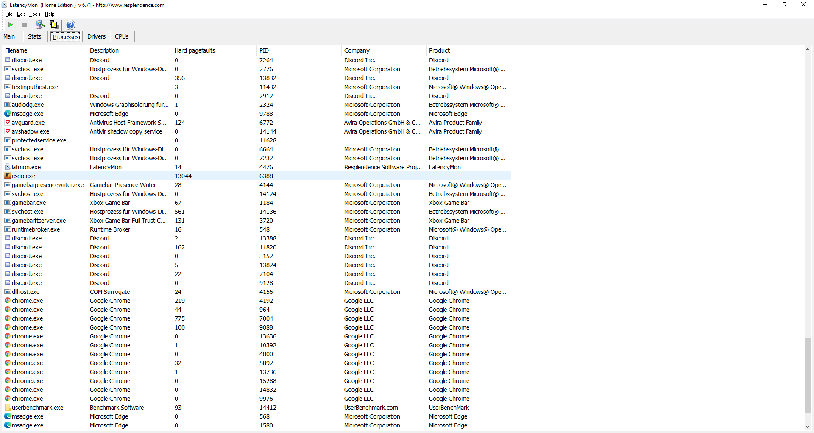The height and width of the screenshot is (433, 814).
Task: Click the overlapping yellow squares toolbar icon
Action: 54,25
